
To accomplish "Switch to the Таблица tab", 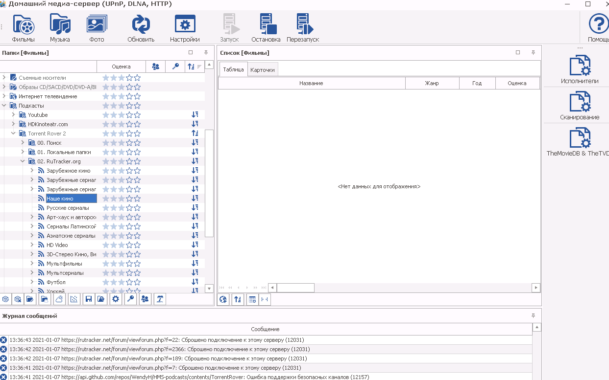I will (x=233, y=69).
